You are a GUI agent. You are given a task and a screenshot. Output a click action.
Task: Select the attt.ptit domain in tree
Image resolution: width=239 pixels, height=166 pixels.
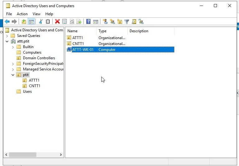tap(23, 41)
